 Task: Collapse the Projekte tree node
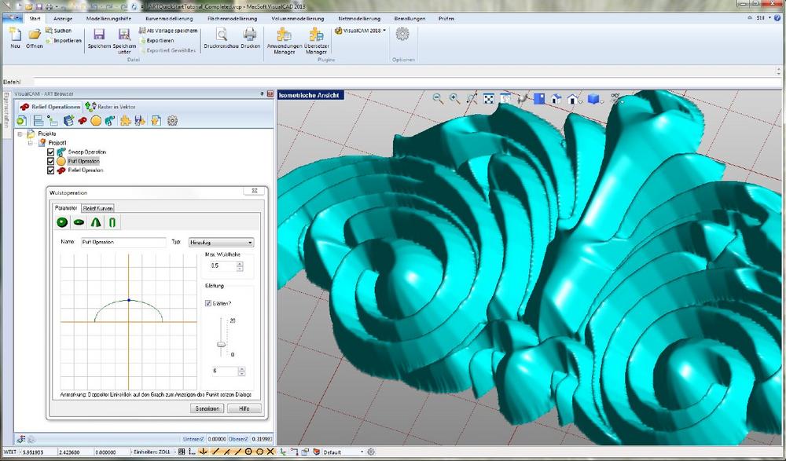click(20, 134)
